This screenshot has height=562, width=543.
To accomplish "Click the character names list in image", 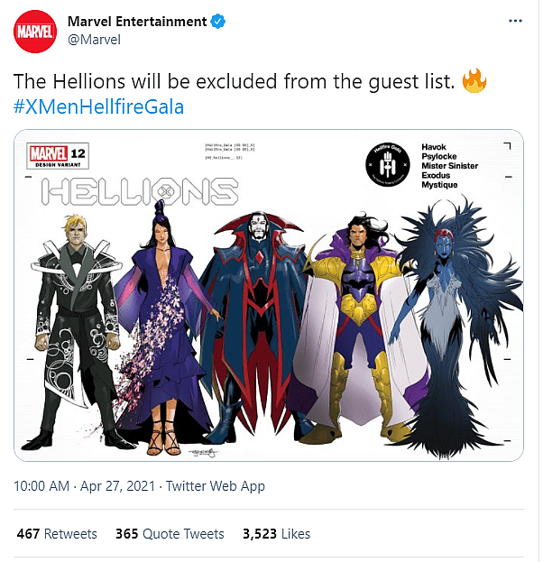I will coord(450,165).
